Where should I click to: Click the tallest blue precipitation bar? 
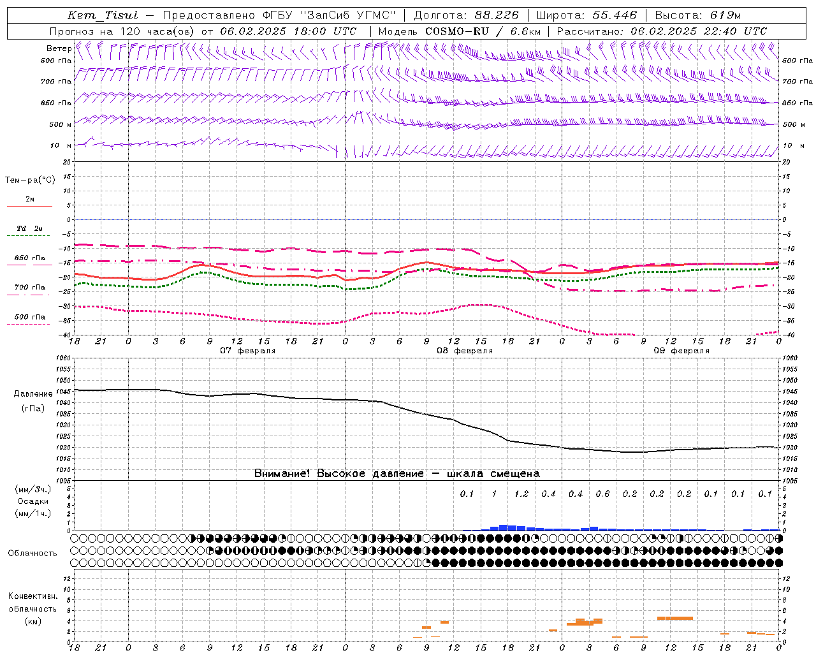pos(504,527)
